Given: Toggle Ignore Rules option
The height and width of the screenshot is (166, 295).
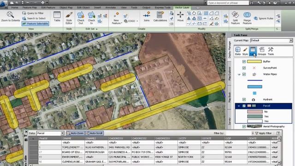Looking at the screenshot, I should (x=264, y=18).
